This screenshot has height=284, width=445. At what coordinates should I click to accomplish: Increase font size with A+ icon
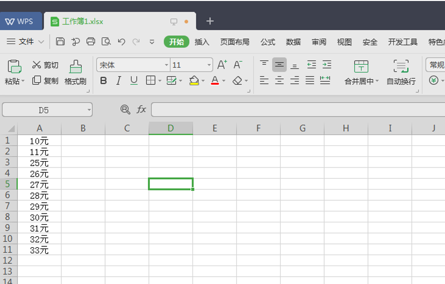click(222, 65)
